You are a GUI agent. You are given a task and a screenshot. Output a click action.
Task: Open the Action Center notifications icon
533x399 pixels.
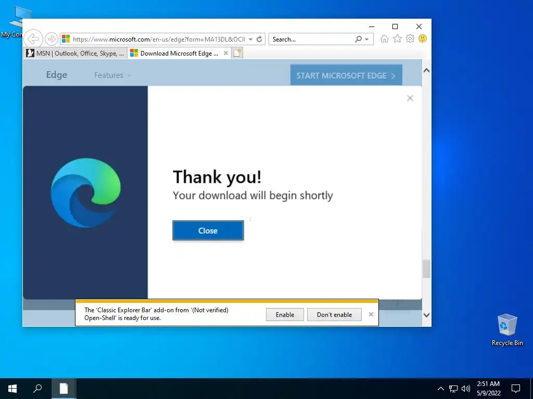(x=516, y=389)
